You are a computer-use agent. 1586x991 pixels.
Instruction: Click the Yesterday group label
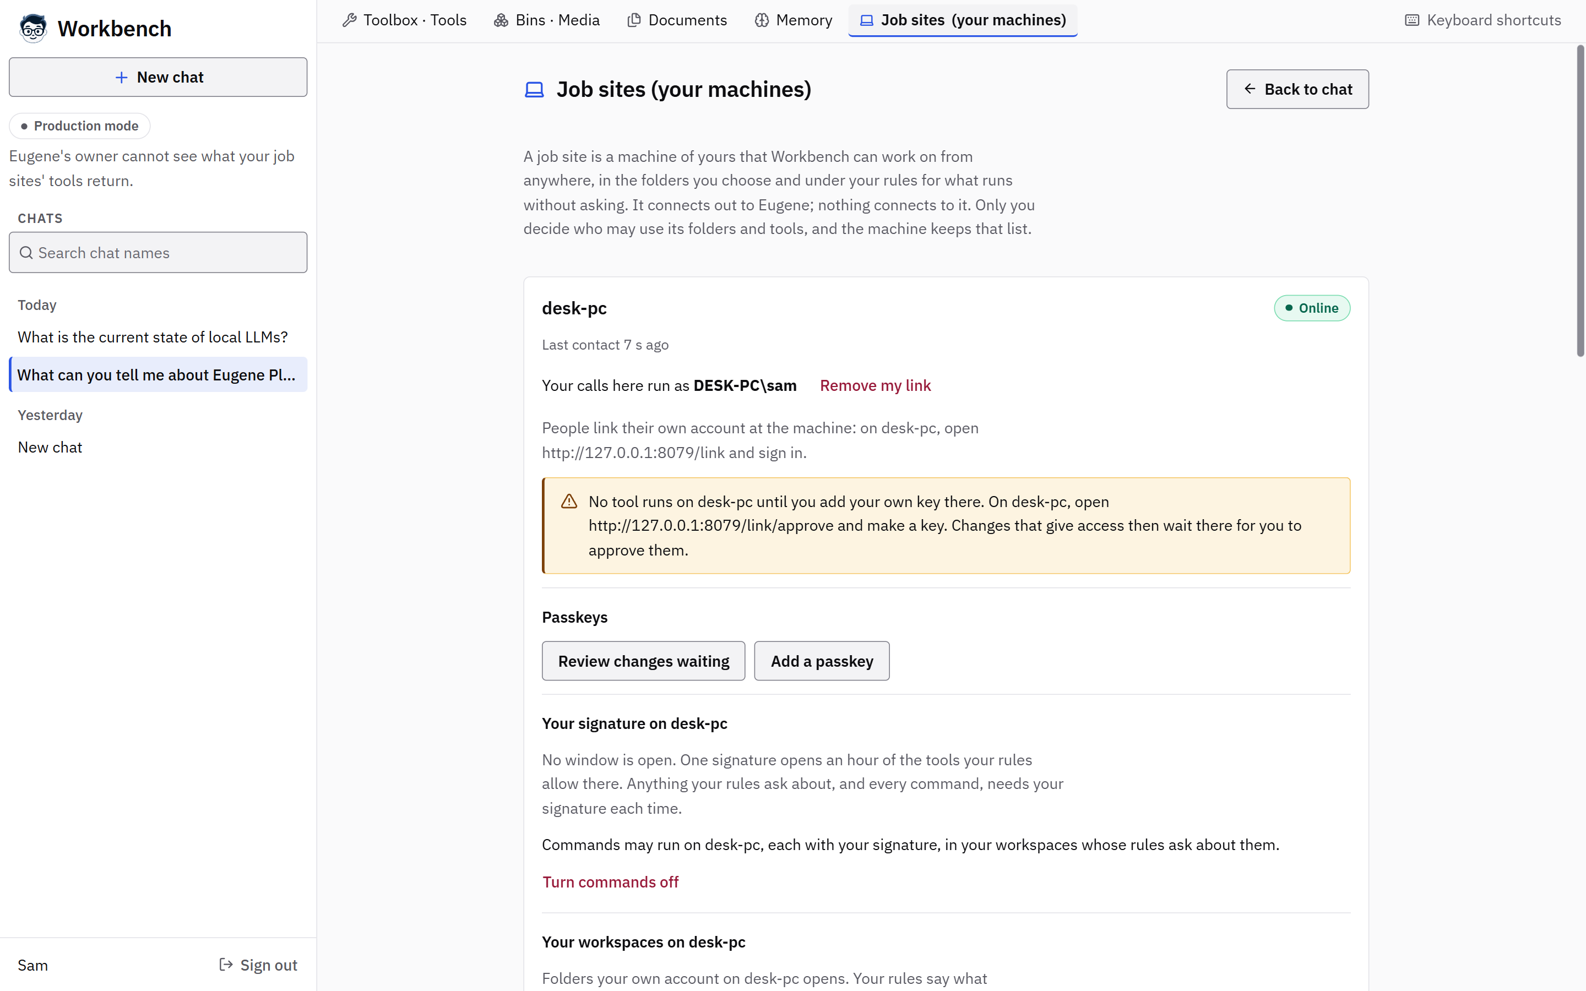(50, 415)
